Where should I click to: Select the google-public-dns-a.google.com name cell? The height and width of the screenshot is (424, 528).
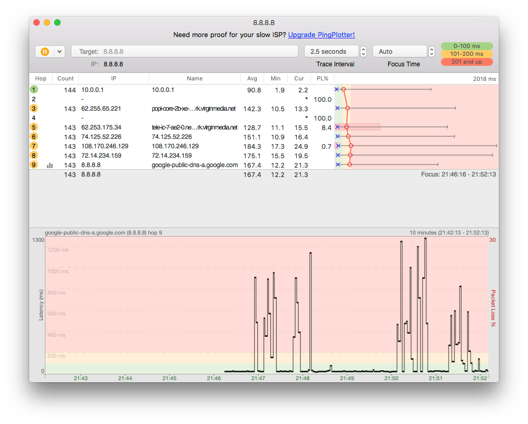195,166
